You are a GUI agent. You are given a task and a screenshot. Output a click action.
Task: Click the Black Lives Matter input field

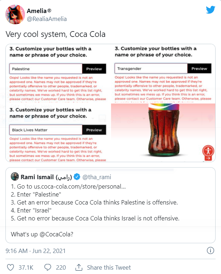point(46,130)
